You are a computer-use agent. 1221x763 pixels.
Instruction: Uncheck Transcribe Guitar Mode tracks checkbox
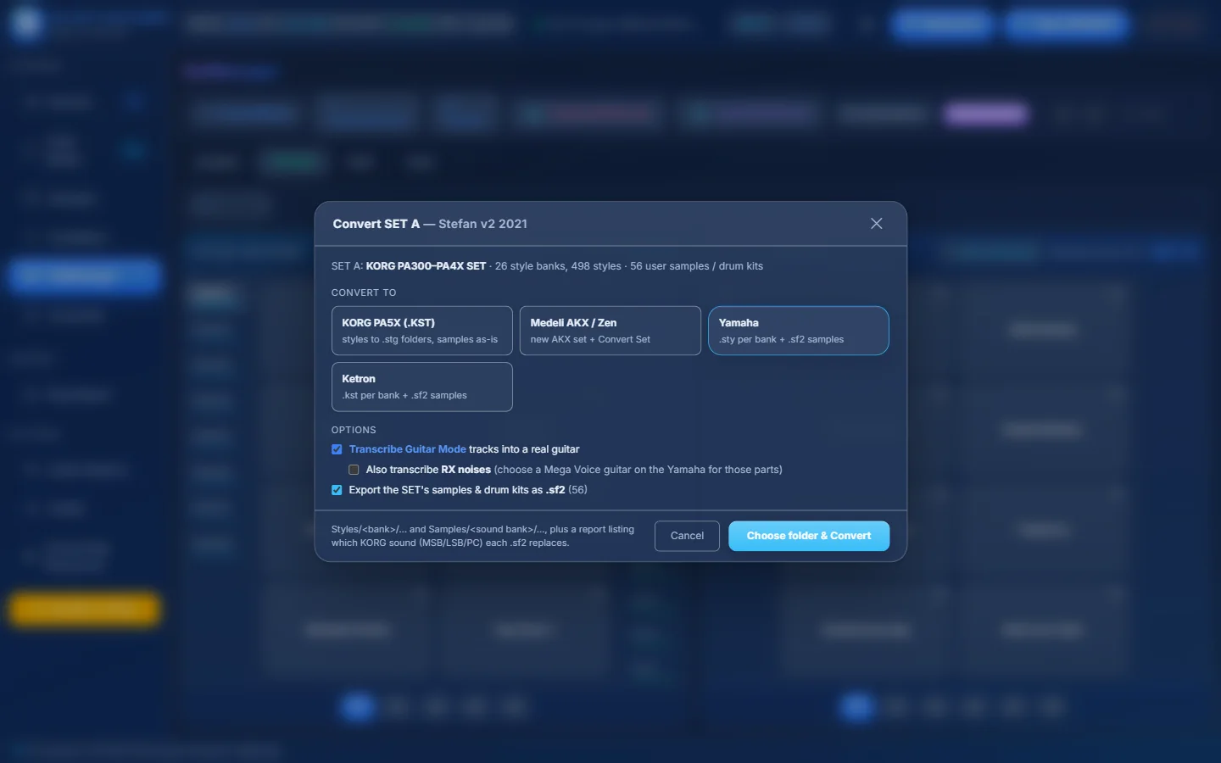tap(337, 449)
